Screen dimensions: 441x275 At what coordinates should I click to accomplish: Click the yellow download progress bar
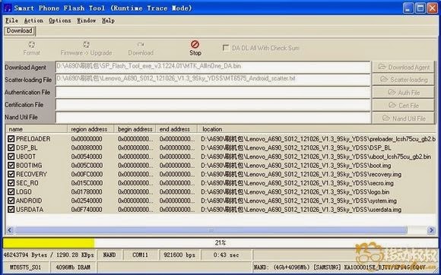[49, 242]
